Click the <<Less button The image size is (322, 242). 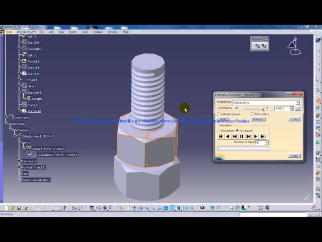tap(294, 119)
